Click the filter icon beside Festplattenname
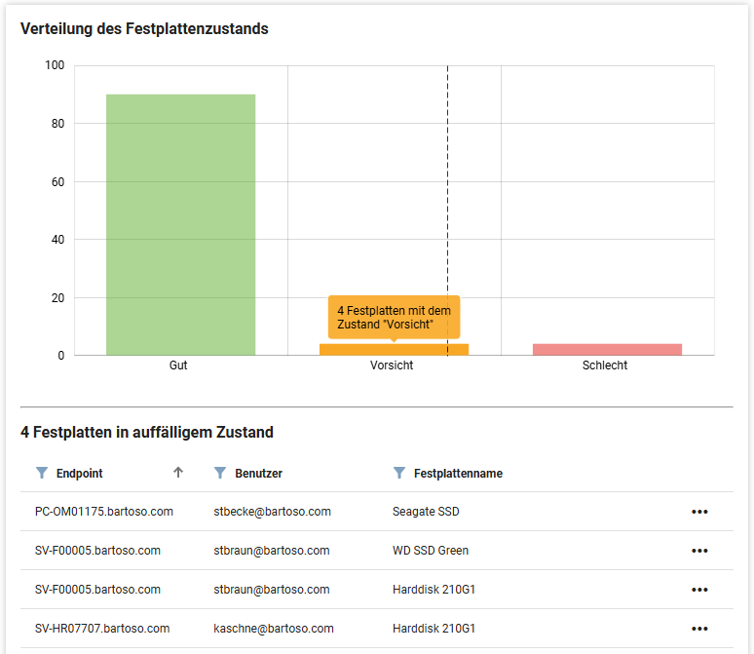The image size is (754, 654). coord(398,473)
